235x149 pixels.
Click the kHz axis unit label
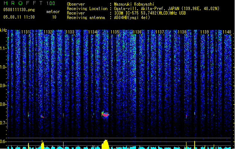point(3,30)
